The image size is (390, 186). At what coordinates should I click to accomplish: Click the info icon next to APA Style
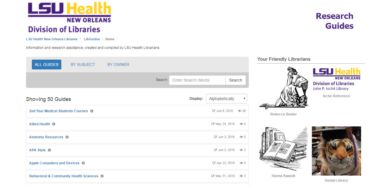[49, 150]
